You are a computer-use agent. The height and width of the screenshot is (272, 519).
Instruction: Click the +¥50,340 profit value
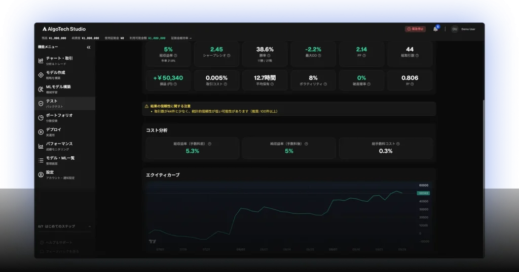(x=168, y=78)
